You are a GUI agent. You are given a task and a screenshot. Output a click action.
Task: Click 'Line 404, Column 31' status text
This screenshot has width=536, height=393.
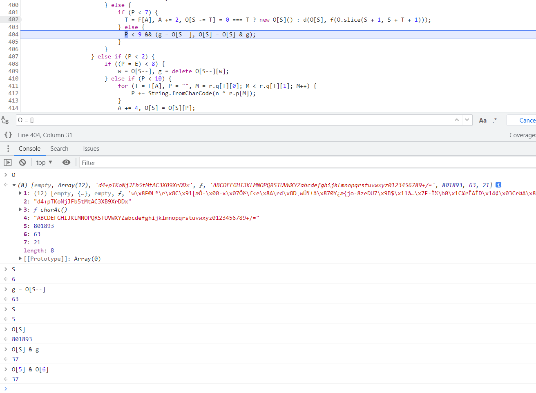(x=45, y=135)
